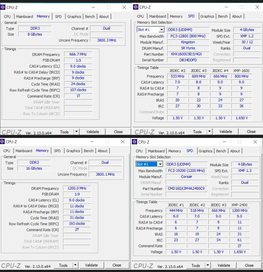This screenshot has width=263, height=272.
Task: Click the bottom Close button in the 8 GBytes Memory window
Action: [118, 132]
